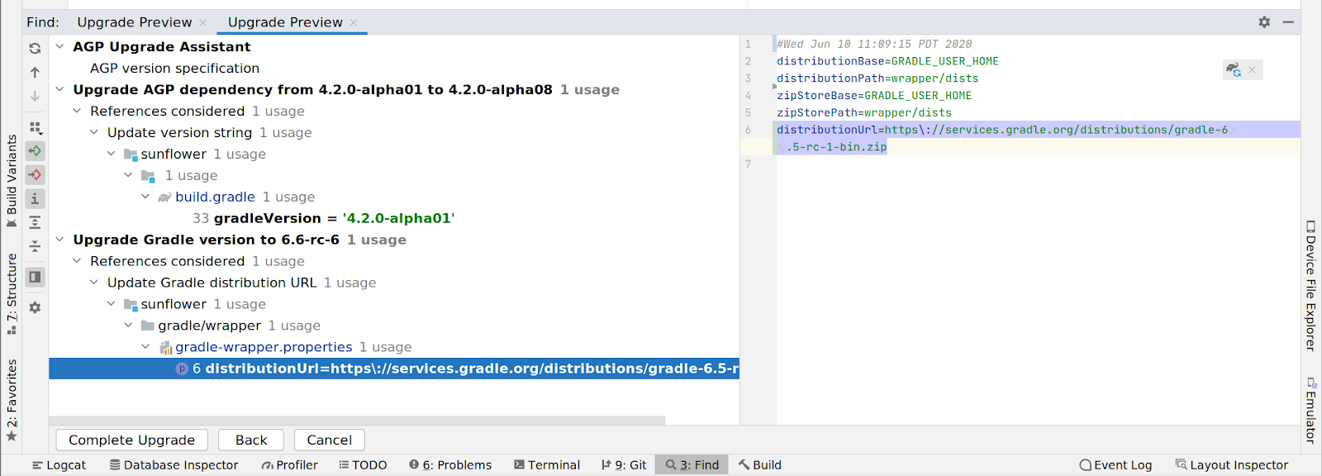The width and height of the screenshot is (1322, 476).
Task: Toggle the red write-access filter
Action: [35, 175]
